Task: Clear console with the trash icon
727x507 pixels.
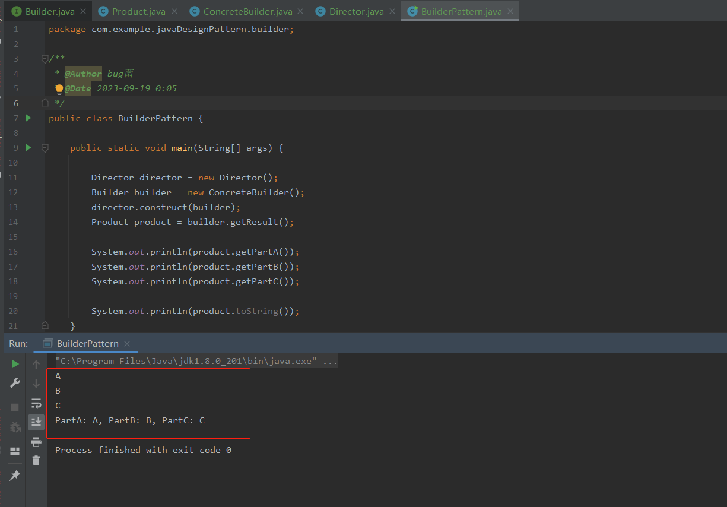Action: click(x=36, y=460)
